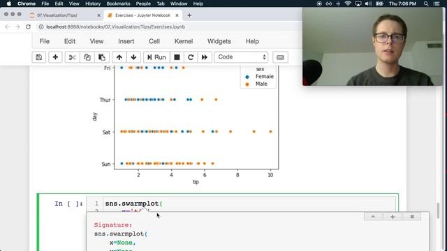
Task: Click the x=None parameter text
Action: (123, 243)
